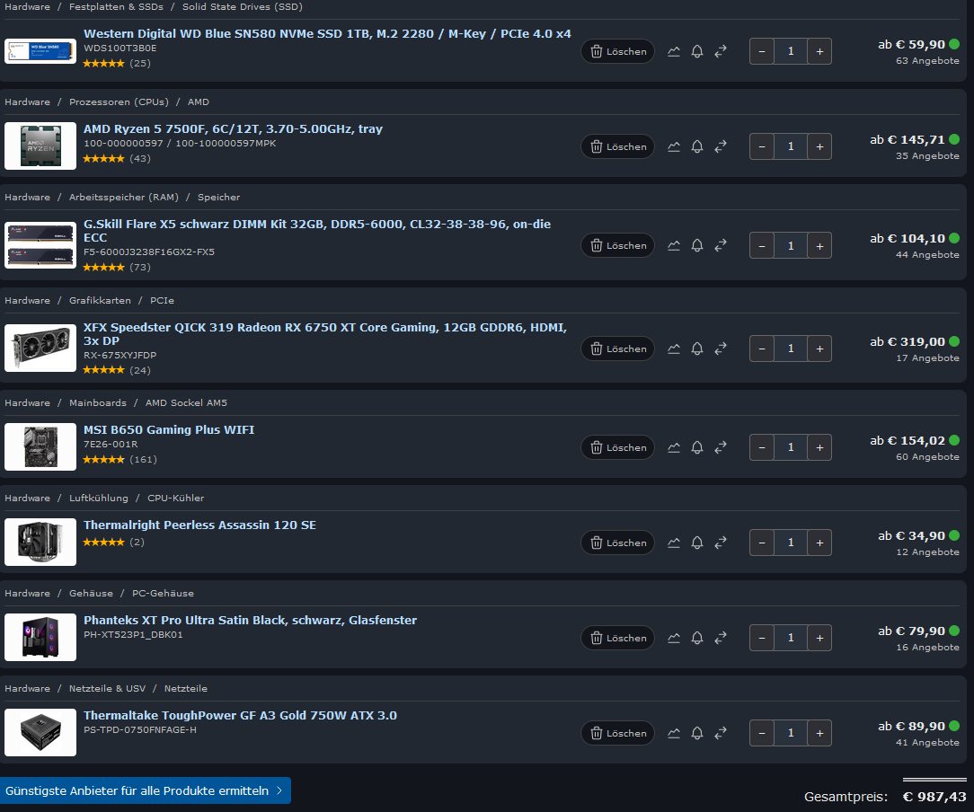Screen dimensions: 974x812
Task: Set price alert bell for Ryzen 5 7500F
Action: point(697,146)
